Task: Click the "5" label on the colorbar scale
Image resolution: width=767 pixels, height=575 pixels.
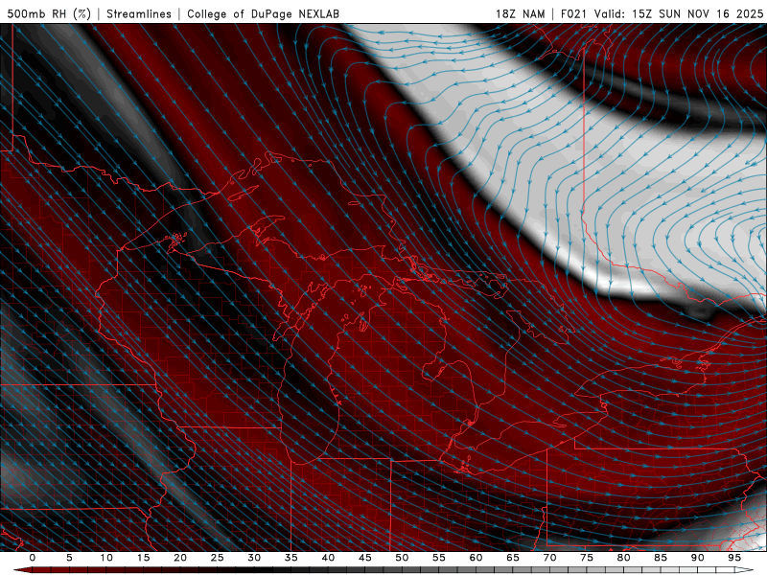Action: (69, 558)
